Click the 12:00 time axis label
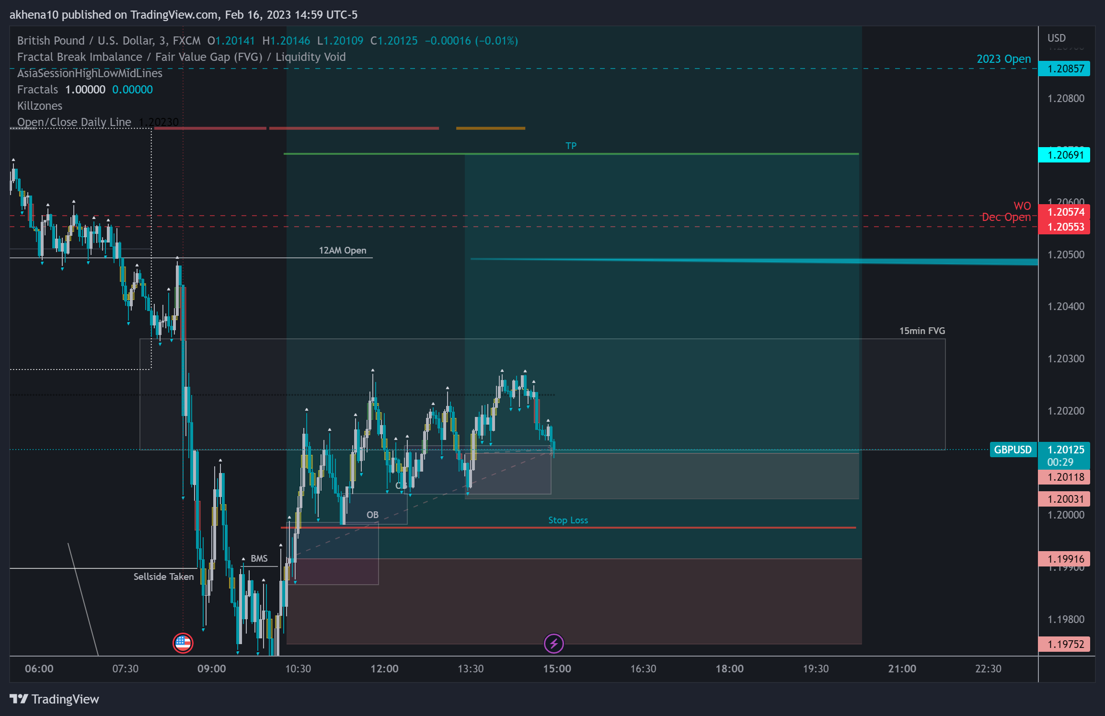The image size is (1105, 716). pos(384,669)
